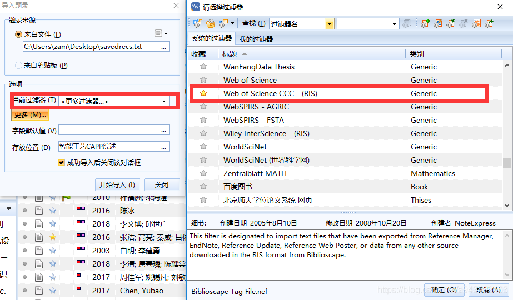Click the new filter icon with green plus

pos(425,23)
